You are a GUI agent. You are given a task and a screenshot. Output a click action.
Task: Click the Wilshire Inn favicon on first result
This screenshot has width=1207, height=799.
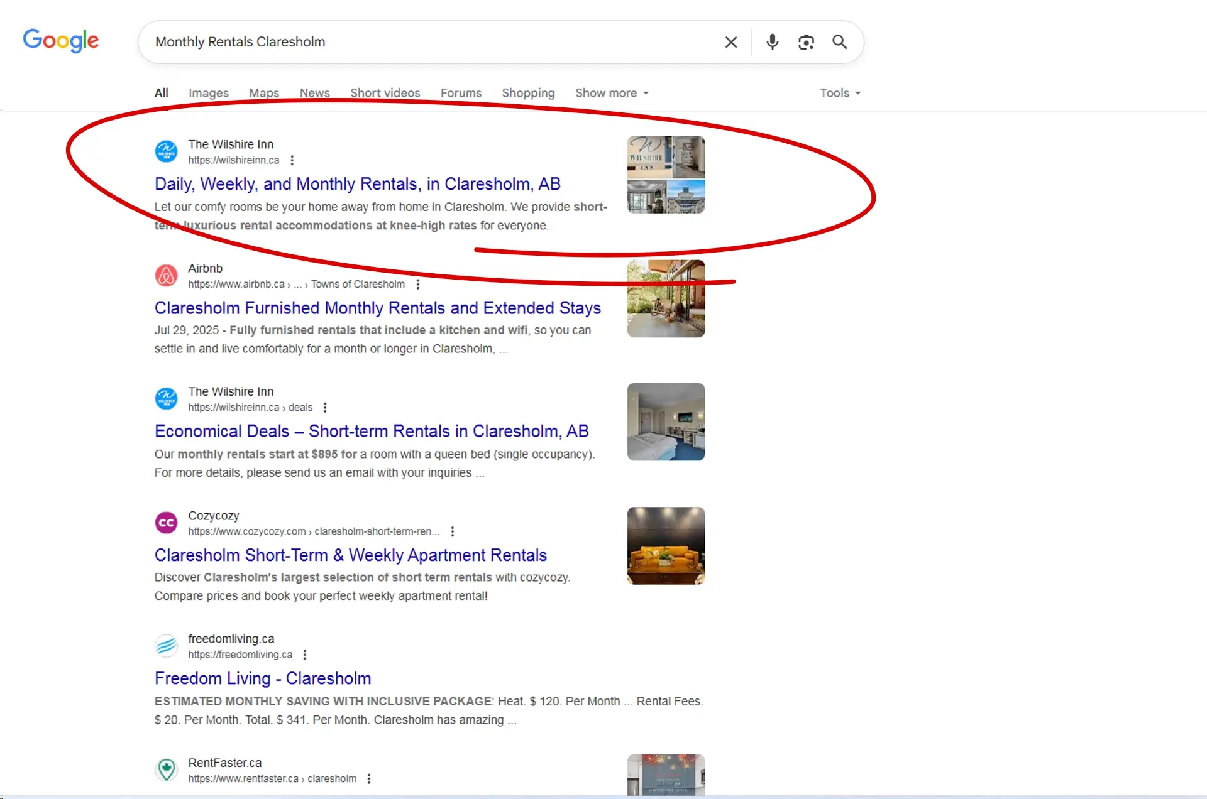point(166,151)
